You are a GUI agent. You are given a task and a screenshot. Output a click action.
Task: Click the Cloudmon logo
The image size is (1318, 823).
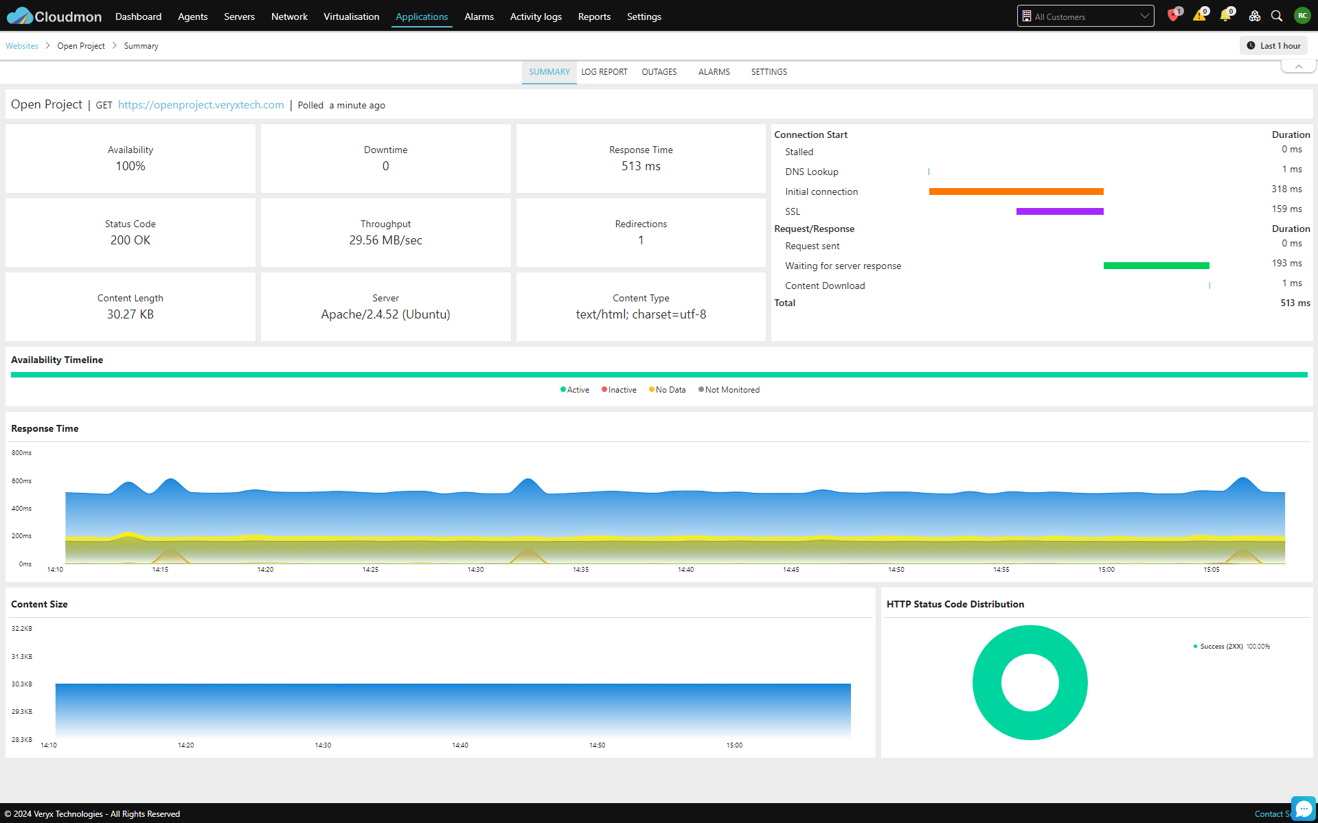coord(54,16)
